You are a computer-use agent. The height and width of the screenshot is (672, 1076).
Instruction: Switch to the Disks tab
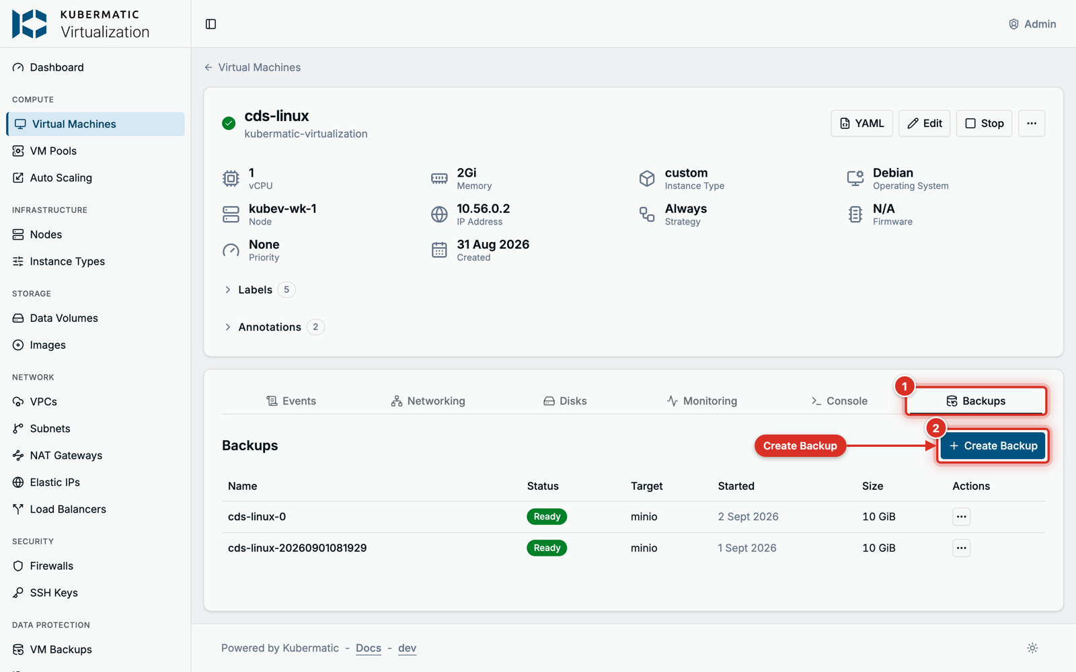(x=566, y=401)
